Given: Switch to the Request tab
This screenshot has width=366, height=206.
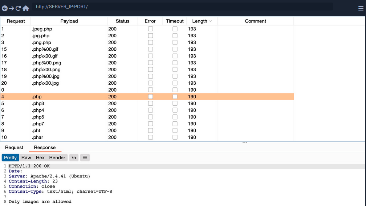Looking at the screenshot, I should coord(14,148).
